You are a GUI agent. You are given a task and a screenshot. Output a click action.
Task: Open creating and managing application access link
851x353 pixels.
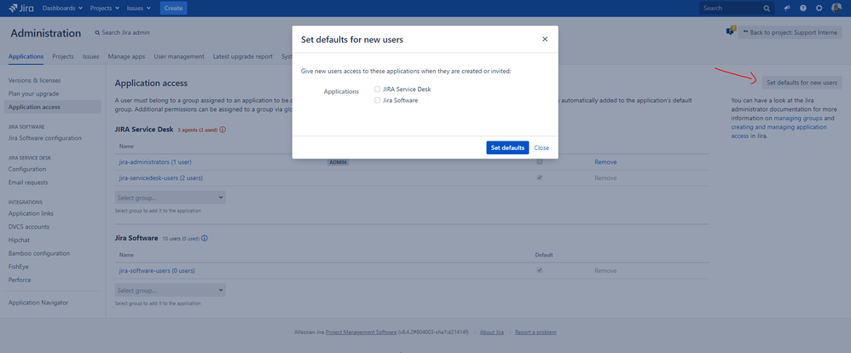click(x=779, y=131)
